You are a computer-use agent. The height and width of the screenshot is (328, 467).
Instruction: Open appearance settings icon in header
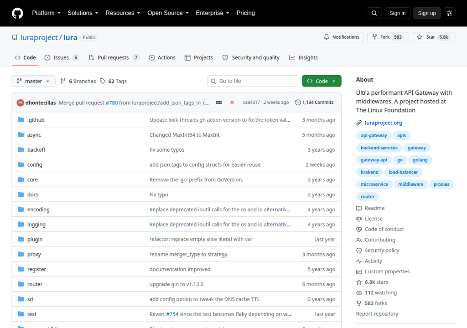[x=449, y=13]
